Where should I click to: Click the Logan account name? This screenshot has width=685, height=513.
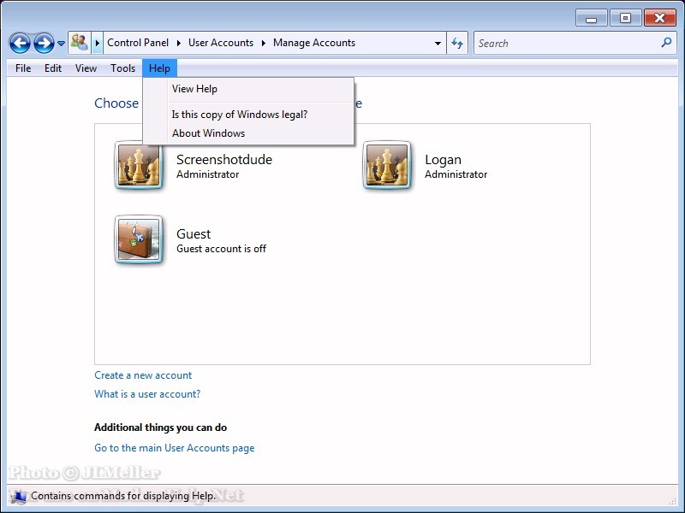443,160
